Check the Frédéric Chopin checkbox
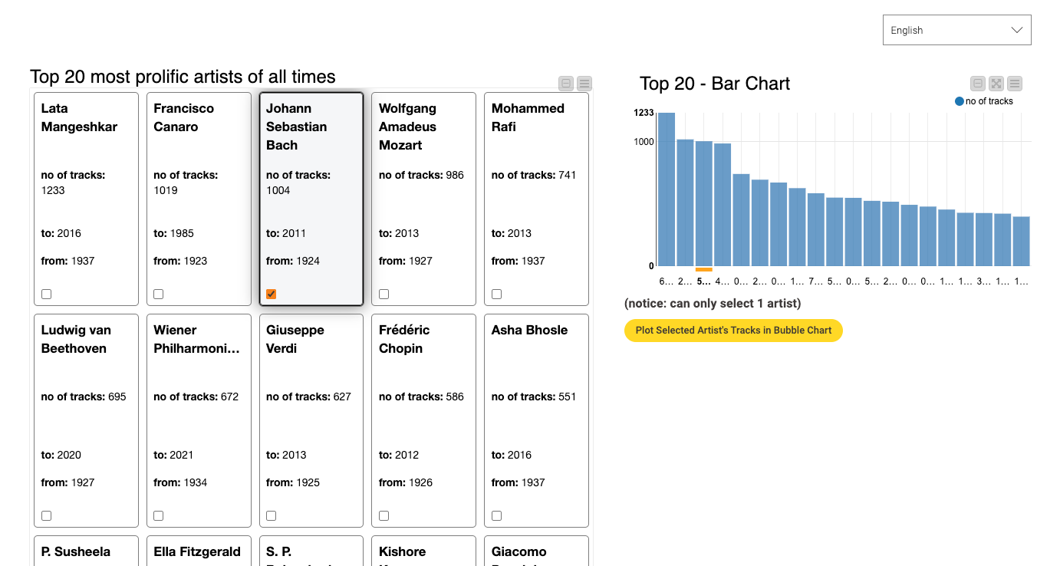Viewport: 1060px width, 566px height. [384, 515]
